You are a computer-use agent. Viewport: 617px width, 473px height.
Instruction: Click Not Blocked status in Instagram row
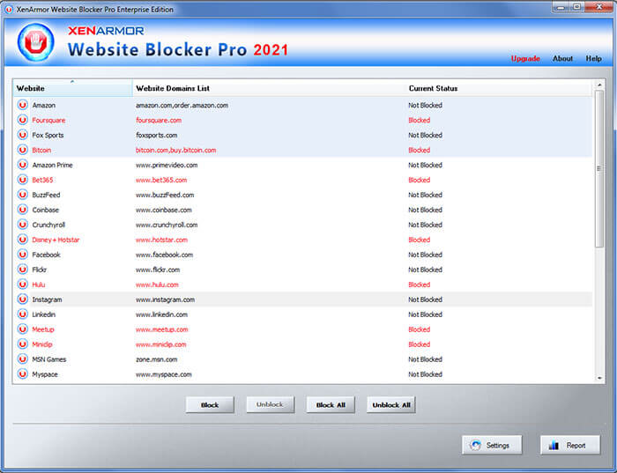tap(425, 299)
